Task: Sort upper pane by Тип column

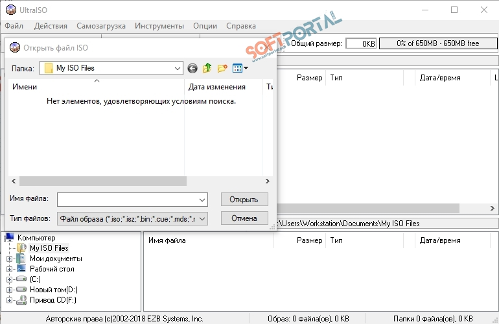Action: click(364, 78)
